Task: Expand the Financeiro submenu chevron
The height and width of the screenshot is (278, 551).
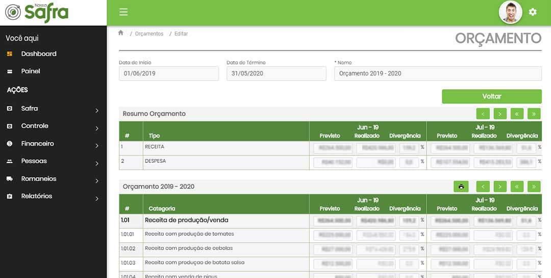Action: coord(97,146)
